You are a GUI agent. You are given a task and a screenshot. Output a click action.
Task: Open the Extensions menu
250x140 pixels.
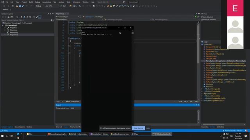(x=77, y=2)
